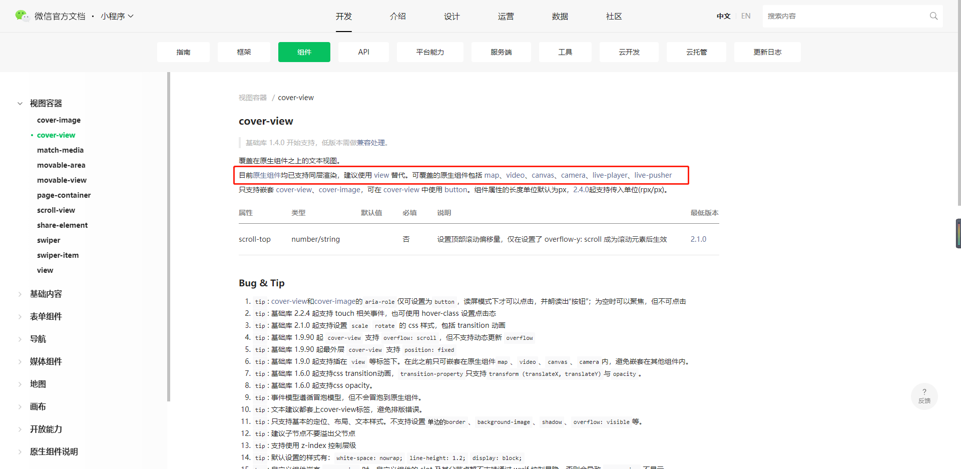Open the feedback (反馈) floating button
The height and width of the screenshot is (469, 961).
tap(924, 396)
